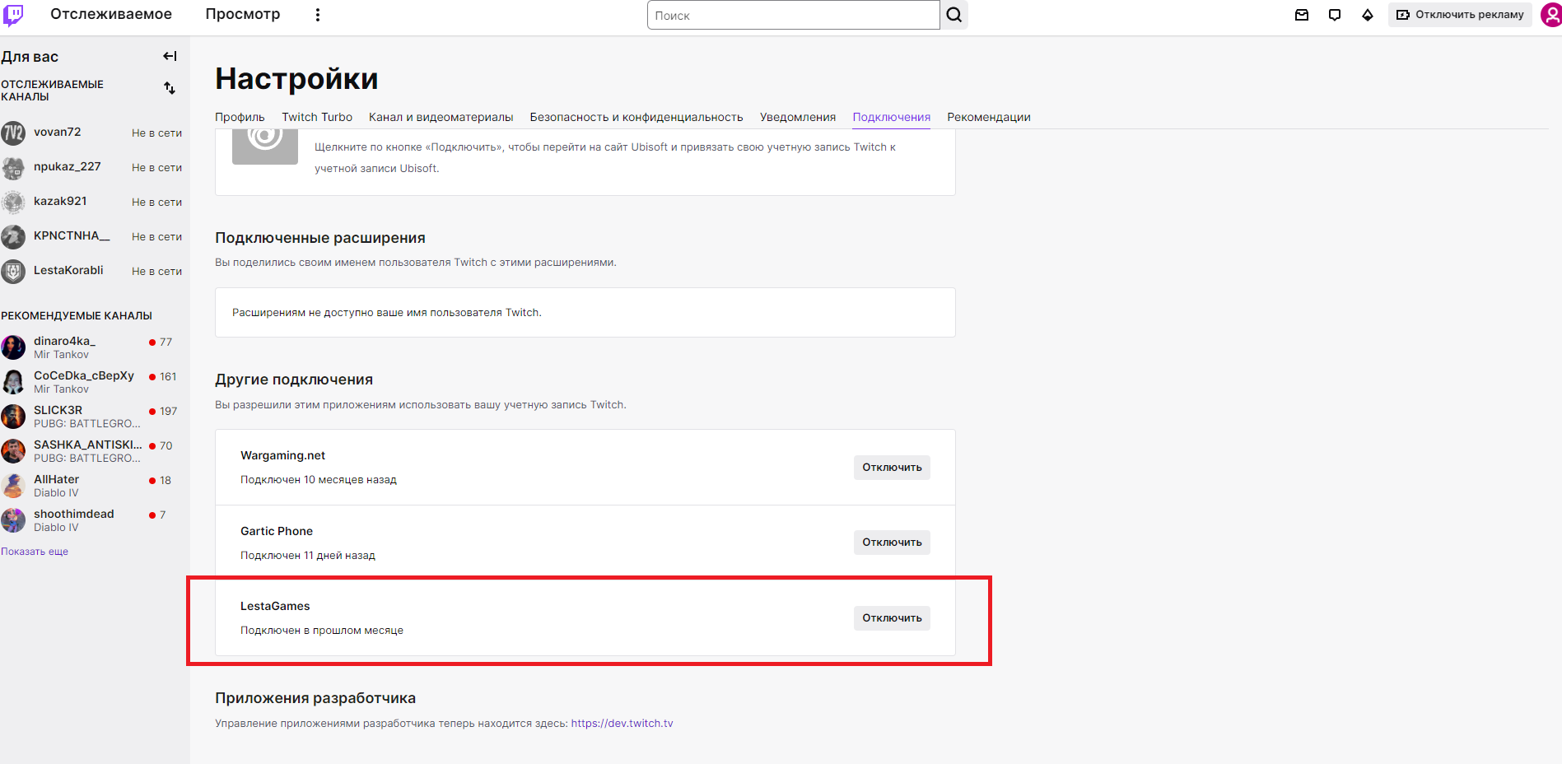Open the dev.twitch.tv link
Image resolution: width=1562 pixels, height=764 pixels.
622,724
